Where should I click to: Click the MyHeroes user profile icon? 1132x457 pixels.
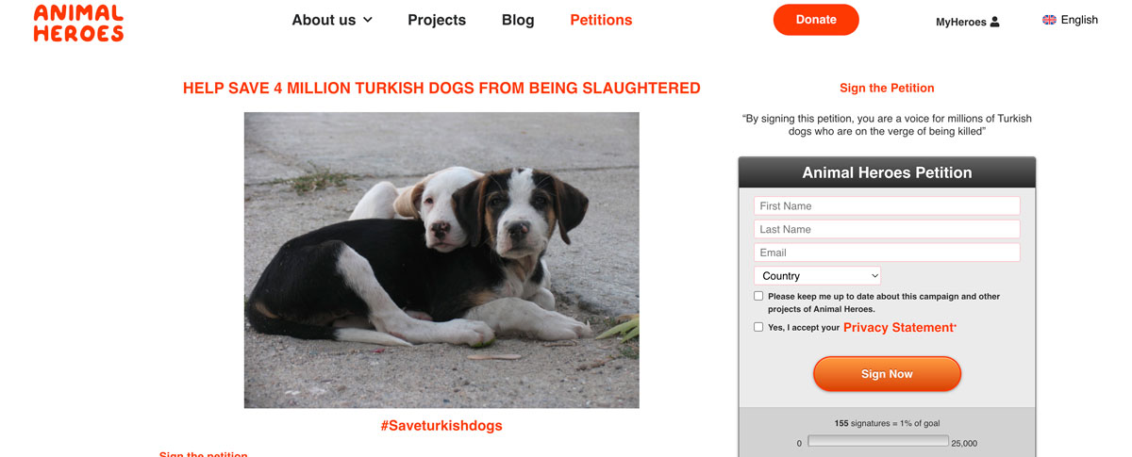[x=994, y=22]
